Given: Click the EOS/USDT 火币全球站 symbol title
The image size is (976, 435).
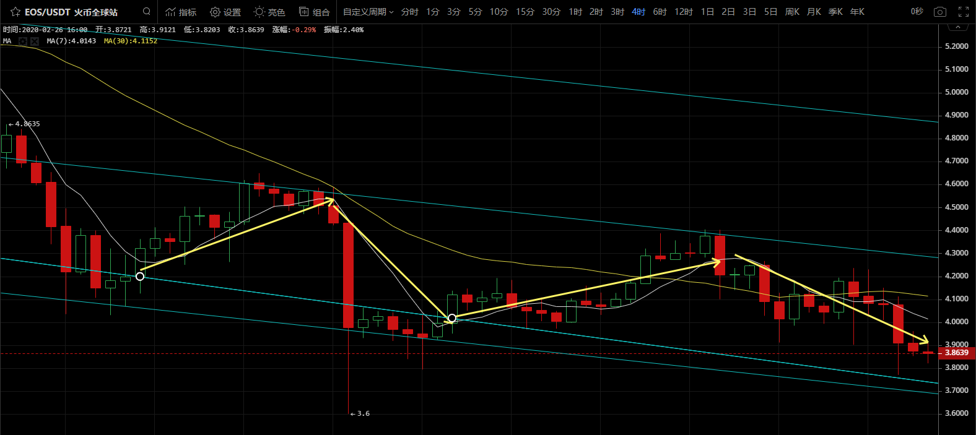Looking at the screenshot, I should [x=71, y=12].
